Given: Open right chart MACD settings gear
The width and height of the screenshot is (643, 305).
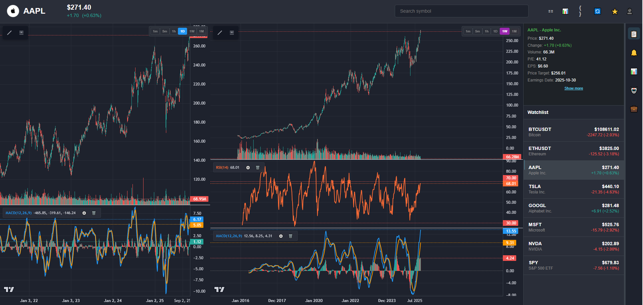Looking at the screenshot, I should tap(281, 236).
